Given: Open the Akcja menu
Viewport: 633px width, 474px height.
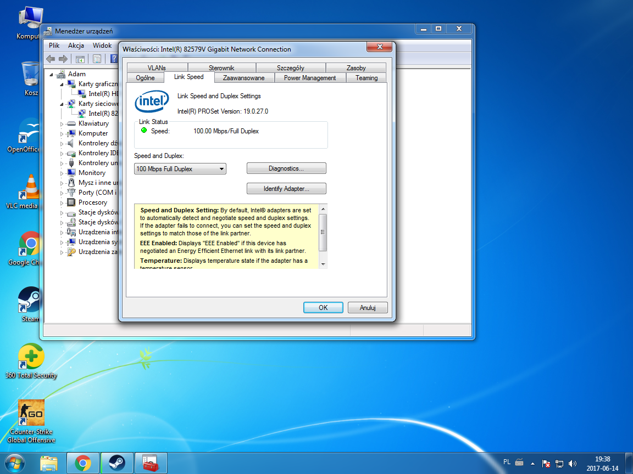Looking at the screenshot, I should [x=76, y=46].
